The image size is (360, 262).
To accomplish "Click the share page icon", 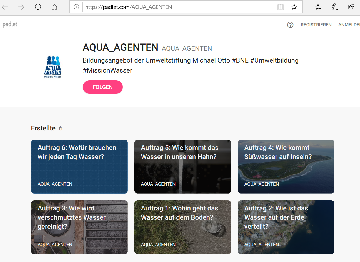I will (x=351, y=7).
